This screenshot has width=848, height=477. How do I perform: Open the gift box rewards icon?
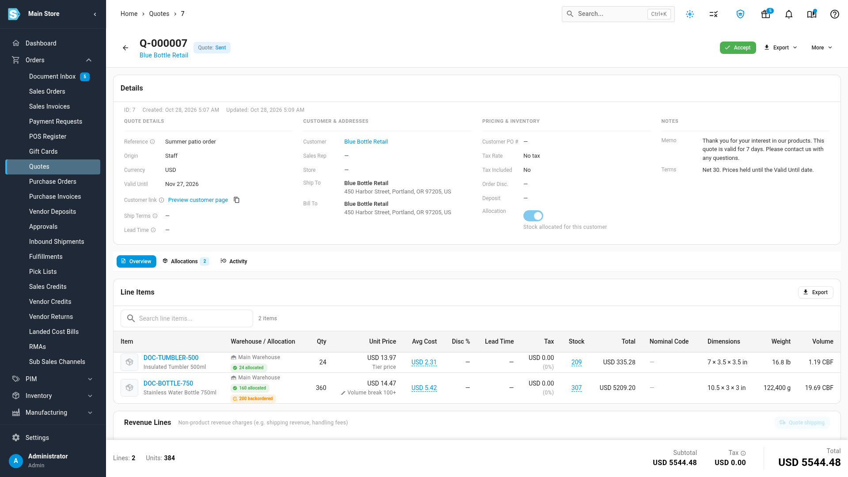point(766,14)
